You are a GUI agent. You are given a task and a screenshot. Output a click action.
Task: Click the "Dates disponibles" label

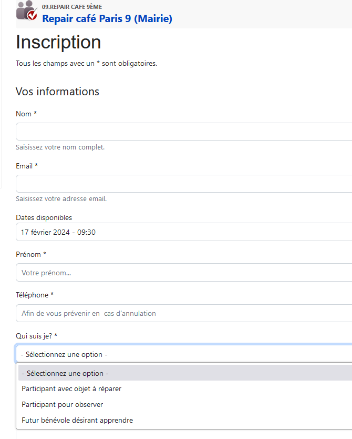(x=44, y=218)
